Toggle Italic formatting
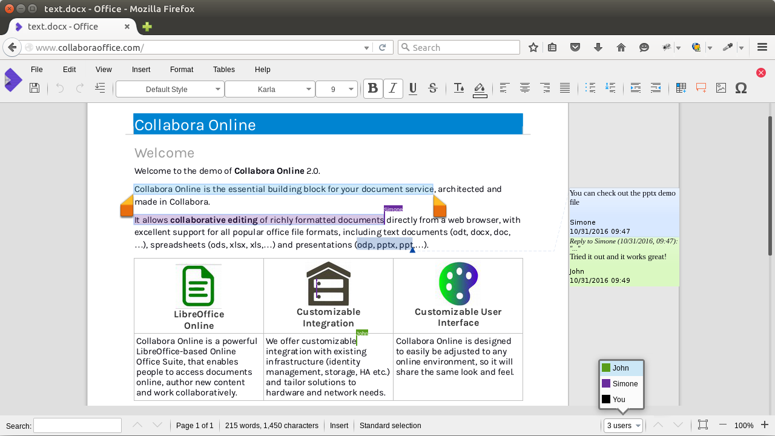The image size is (775, 436). pyautogui.click(x=393, y=88)
